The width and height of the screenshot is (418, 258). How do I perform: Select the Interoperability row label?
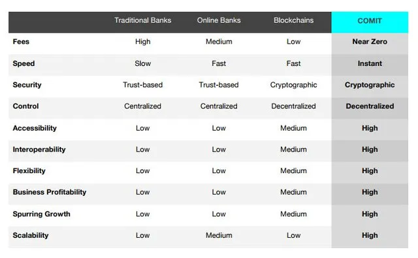click(x=39, y=150)
